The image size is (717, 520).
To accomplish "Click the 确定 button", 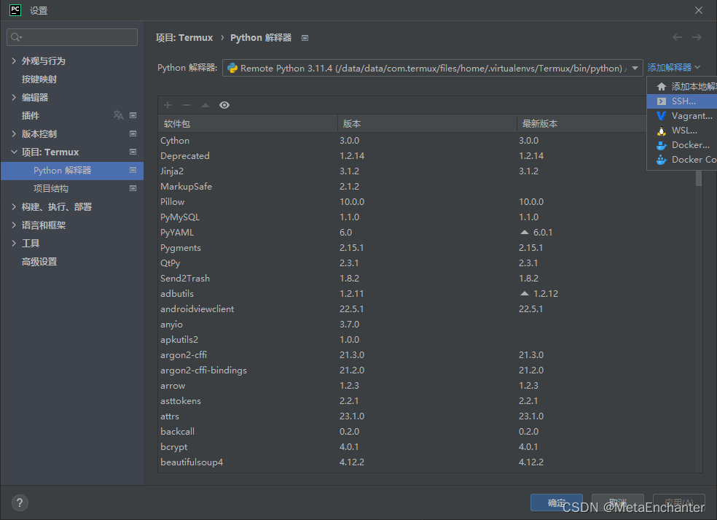I will click(557, 503).
